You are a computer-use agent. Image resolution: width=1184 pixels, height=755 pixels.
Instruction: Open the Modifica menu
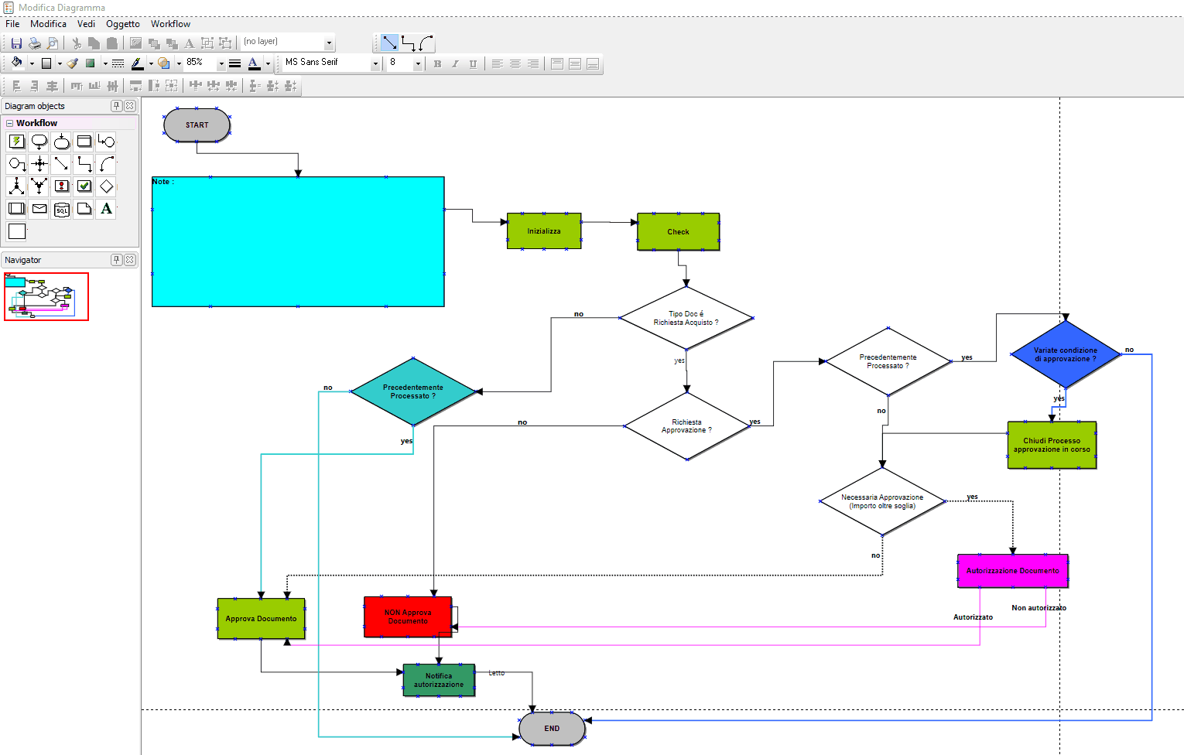pos(48,24)
